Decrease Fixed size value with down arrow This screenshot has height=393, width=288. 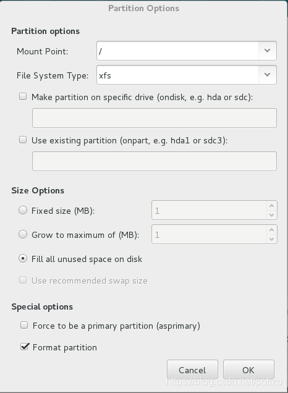click(x=271, y=215)
